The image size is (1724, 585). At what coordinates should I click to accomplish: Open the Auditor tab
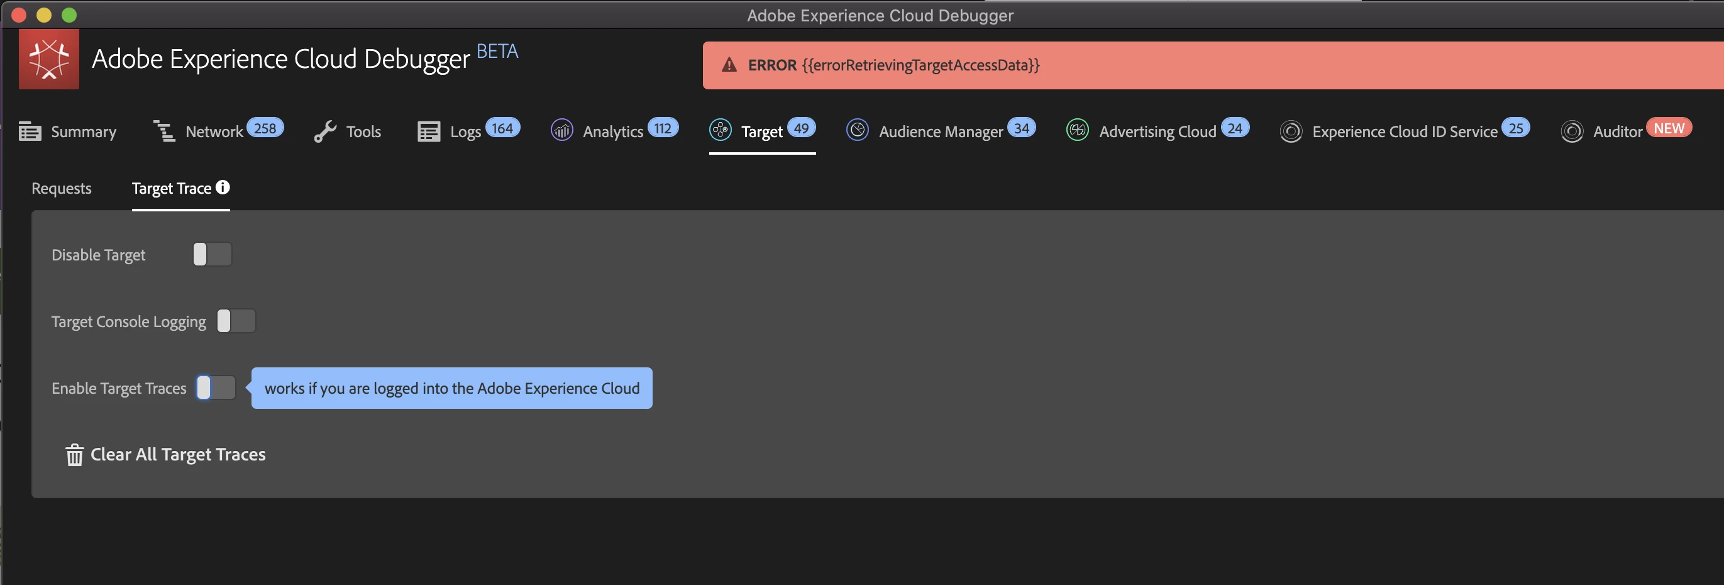[1627, 130]
